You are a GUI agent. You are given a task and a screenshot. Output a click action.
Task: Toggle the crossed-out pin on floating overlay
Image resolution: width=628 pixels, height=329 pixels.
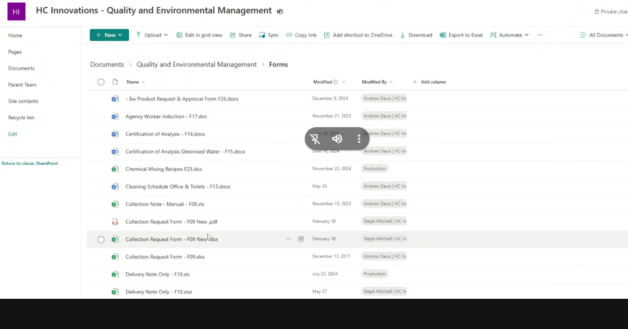[x=315, y=139]
